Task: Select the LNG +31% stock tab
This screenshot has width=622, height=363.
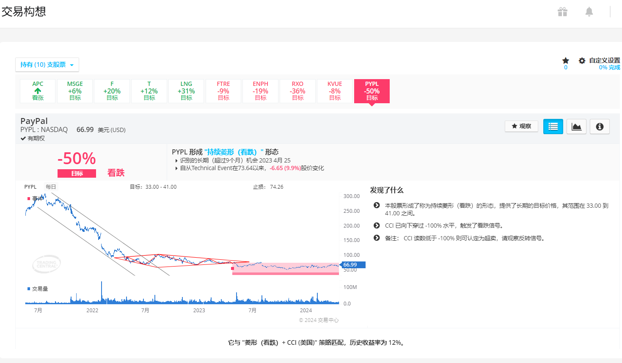Action: click(x=186, y=91)
